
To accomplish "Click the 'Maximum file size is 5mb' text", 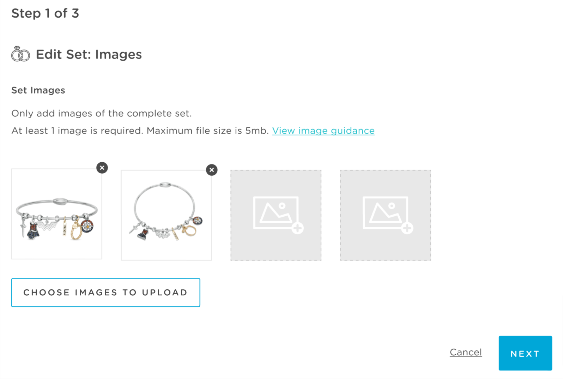I will coord(208,131).
